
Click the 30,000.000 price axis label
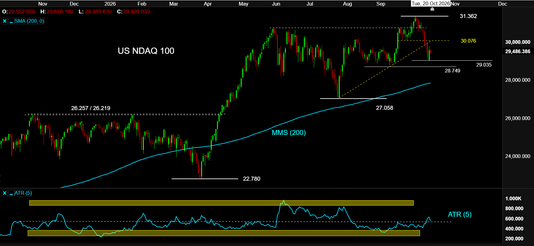(517, 42)
